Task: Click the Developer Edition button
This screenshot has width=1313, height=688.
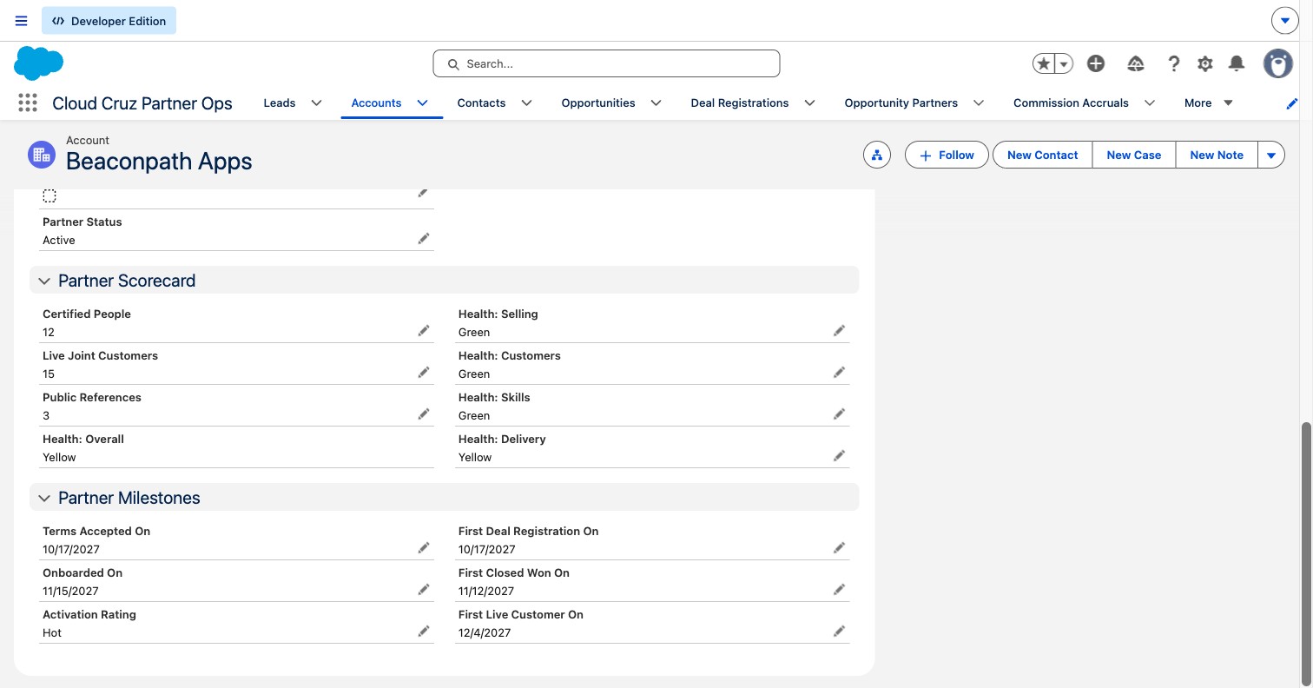Action: tap(109, 21)
